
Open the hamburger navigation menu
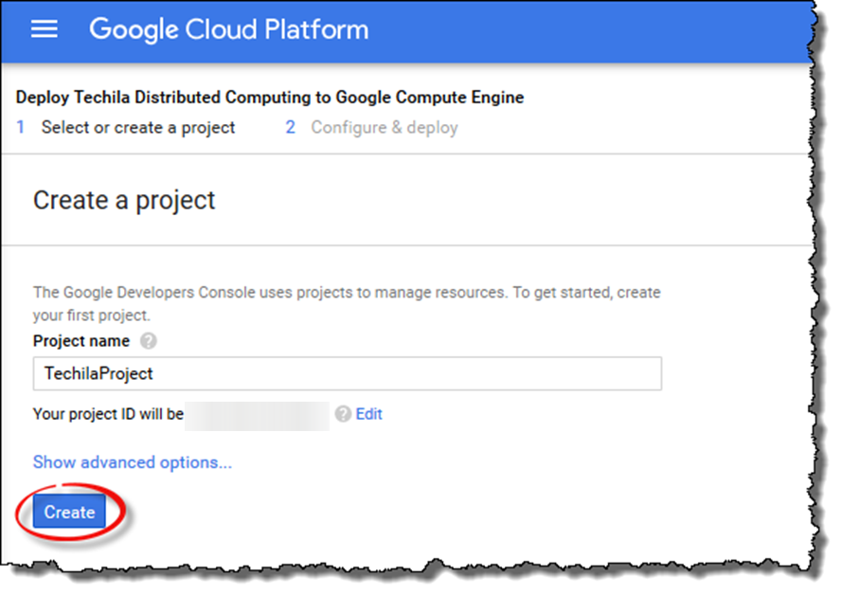coord(45,28)
